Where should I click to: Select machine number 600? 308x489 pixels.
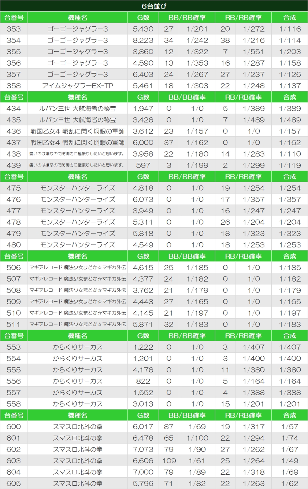(14, 427)
